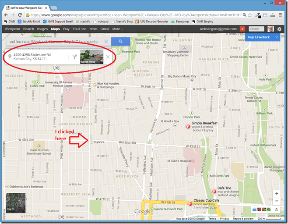Open Basecamp bookmark
Screen dimensions: 288x224
[x=180, y=21]
